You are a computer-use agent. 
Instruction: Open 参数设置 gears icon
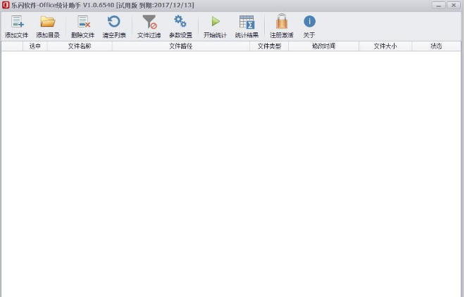point(180,22)
